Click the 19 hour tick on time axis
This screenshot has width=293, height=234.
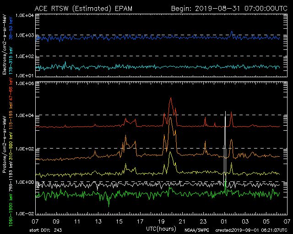[161, 221]
